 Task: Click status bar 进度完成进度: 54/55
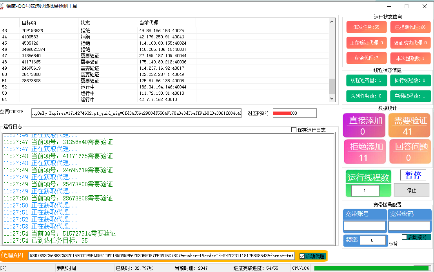pos(256,268)
